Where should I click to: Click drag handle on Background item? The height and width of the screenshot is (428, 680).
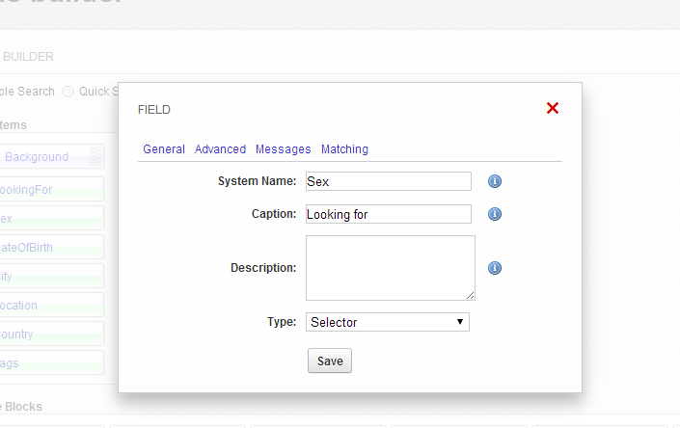95,156
